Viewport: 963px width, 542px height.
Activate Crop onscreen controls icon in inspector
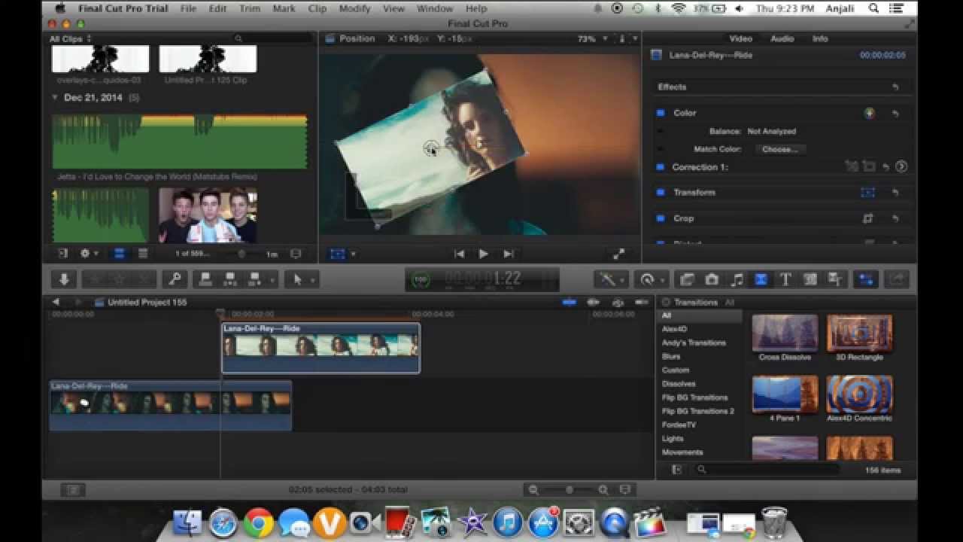868,218
